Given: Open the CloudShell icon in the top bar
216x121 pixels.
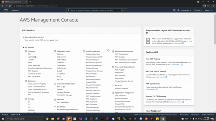Looking at the screenshot, I should (174, 10).
